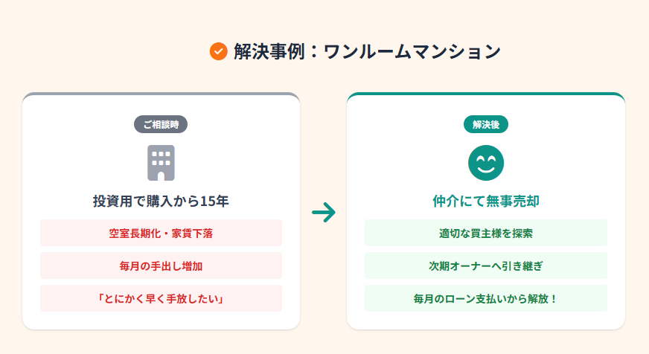The height and width of the screenshot is (354, 649).
Task: Select the ご相談時 badge
Action: [x=161, y=124]
